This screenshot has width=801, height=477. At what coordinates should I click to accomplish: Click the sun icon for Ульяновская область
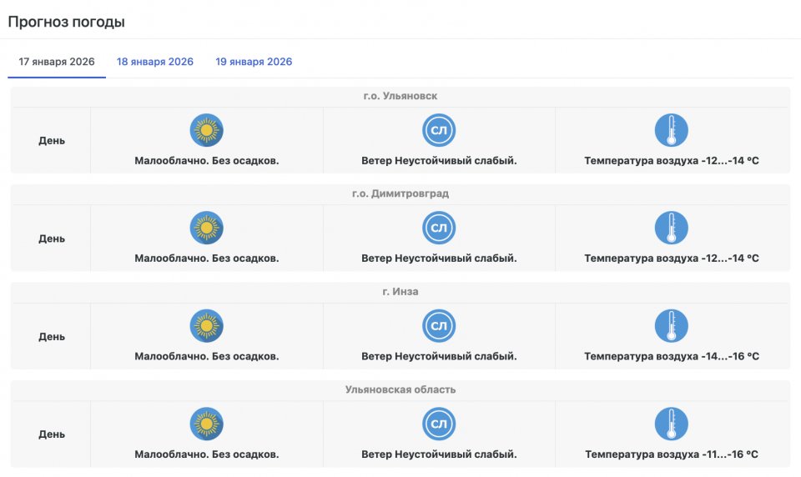tap(207, 424)
